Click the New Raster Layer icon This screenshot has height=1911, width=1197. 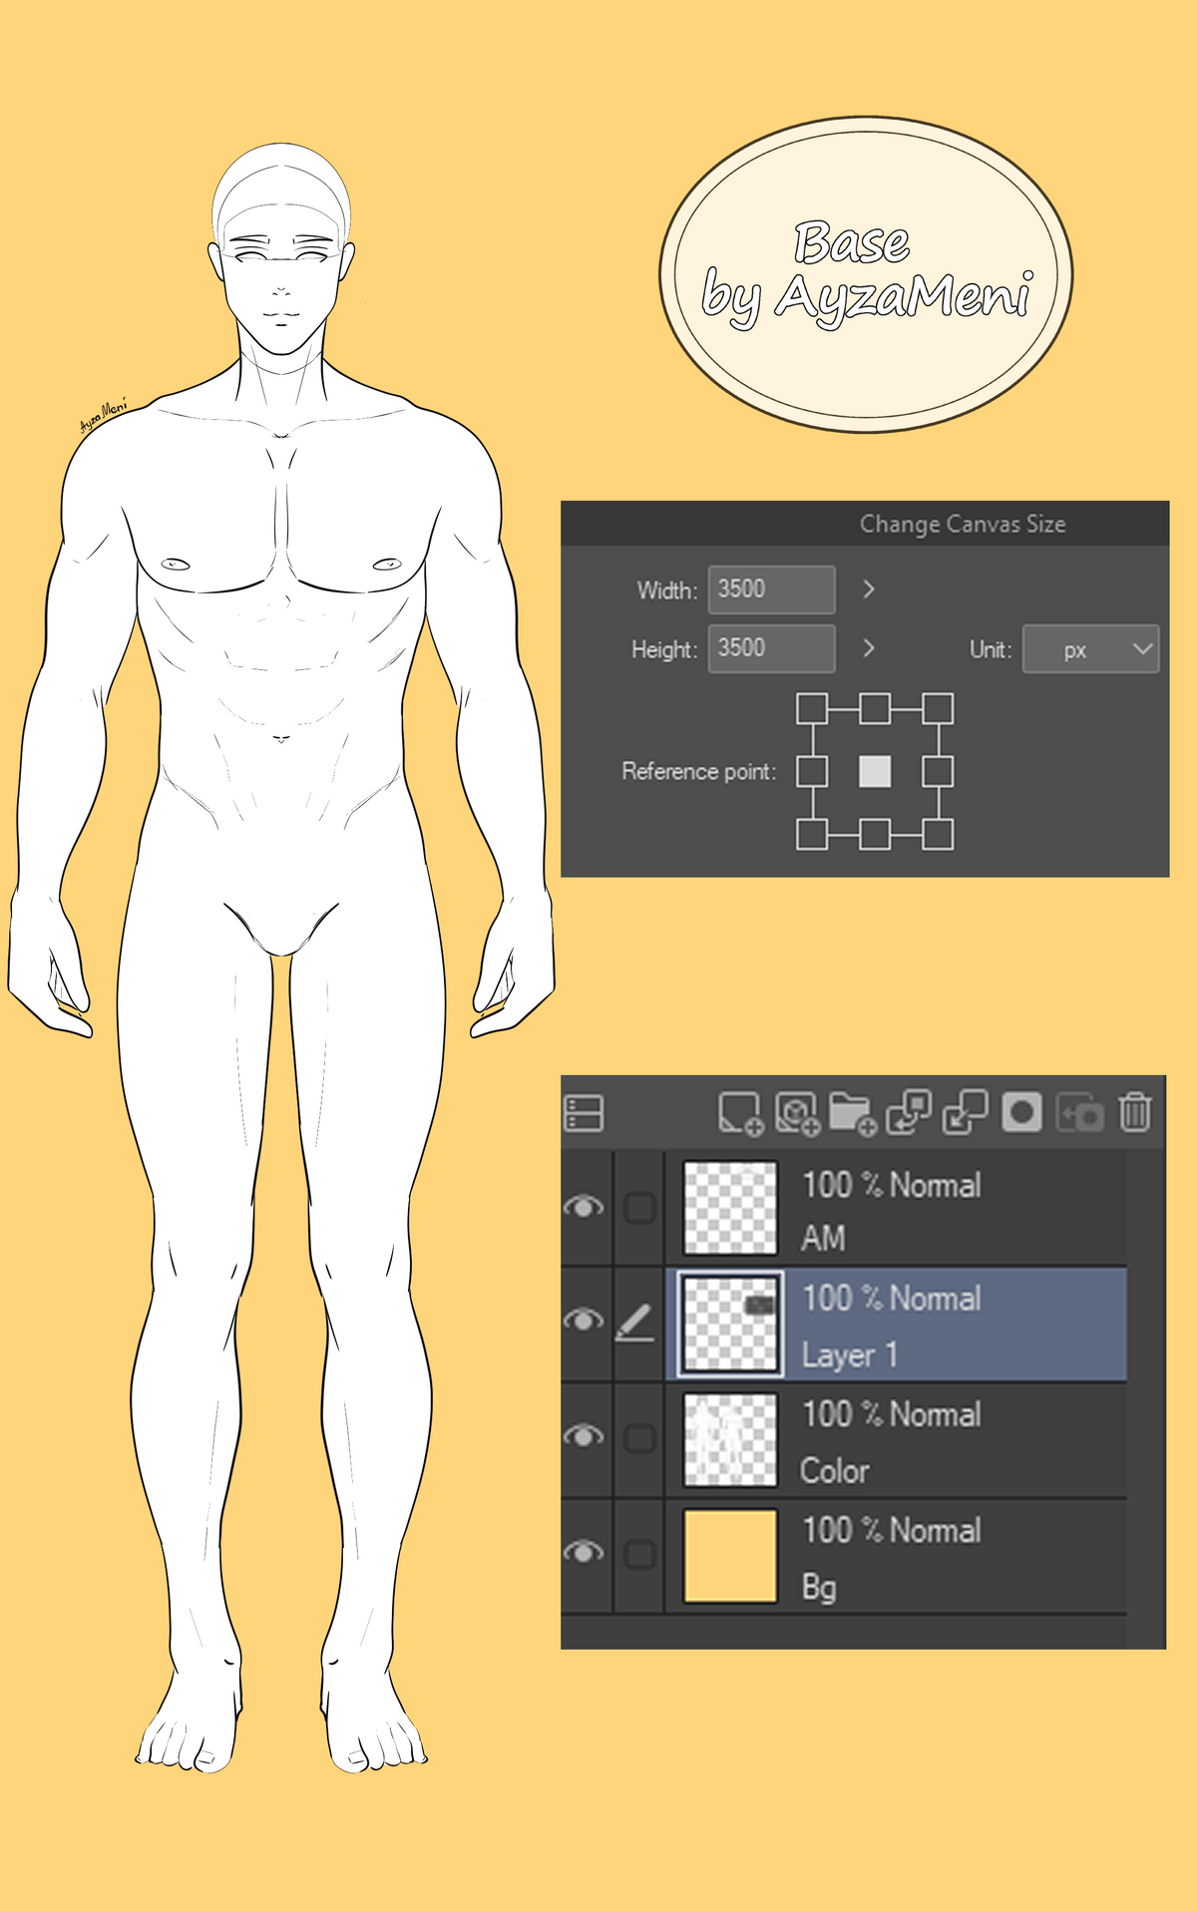point(739,1113)
